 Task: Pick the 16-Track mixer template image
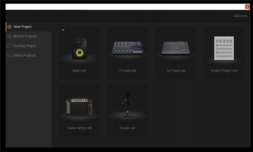[176, 48]
